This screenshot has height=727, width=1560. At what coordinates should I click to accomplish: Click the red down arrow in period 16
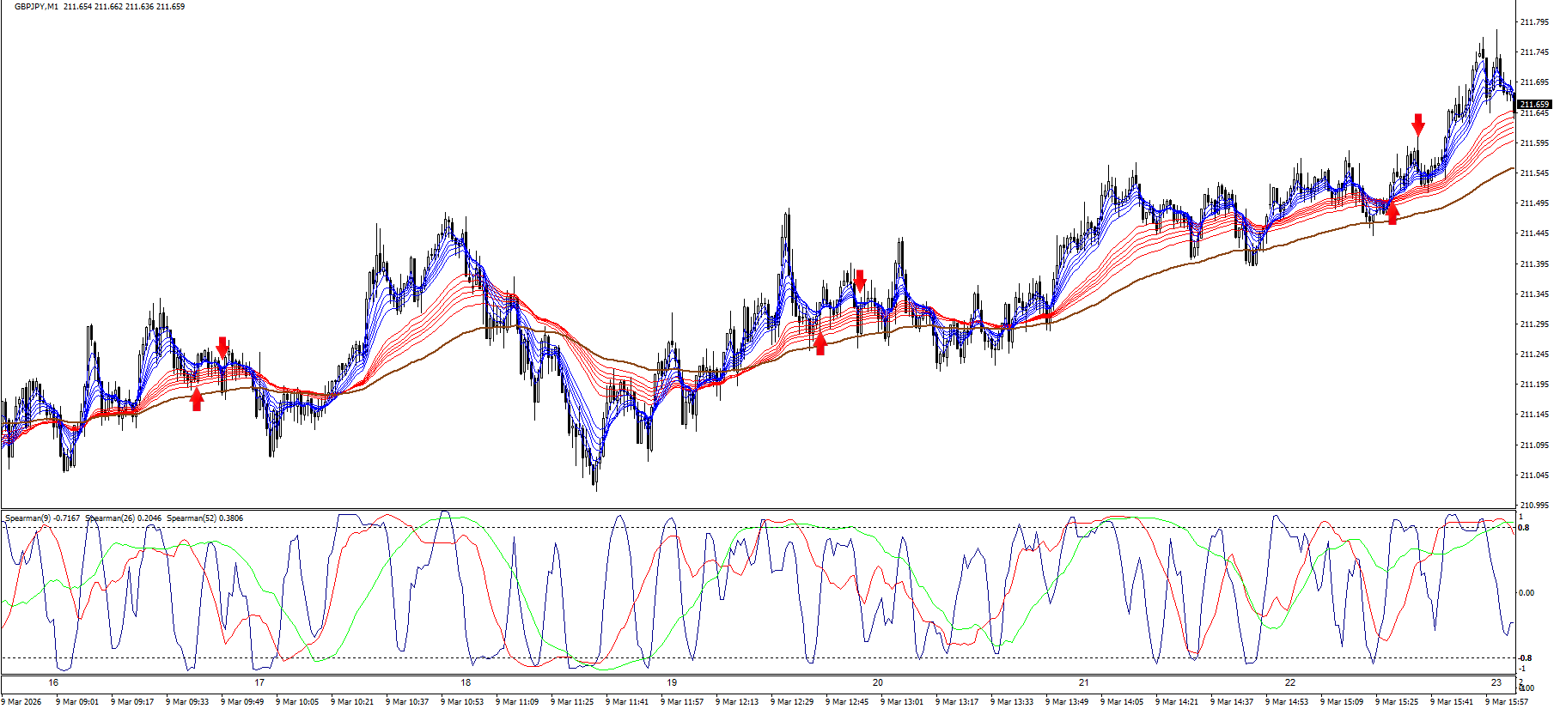(x=222, y=347)
